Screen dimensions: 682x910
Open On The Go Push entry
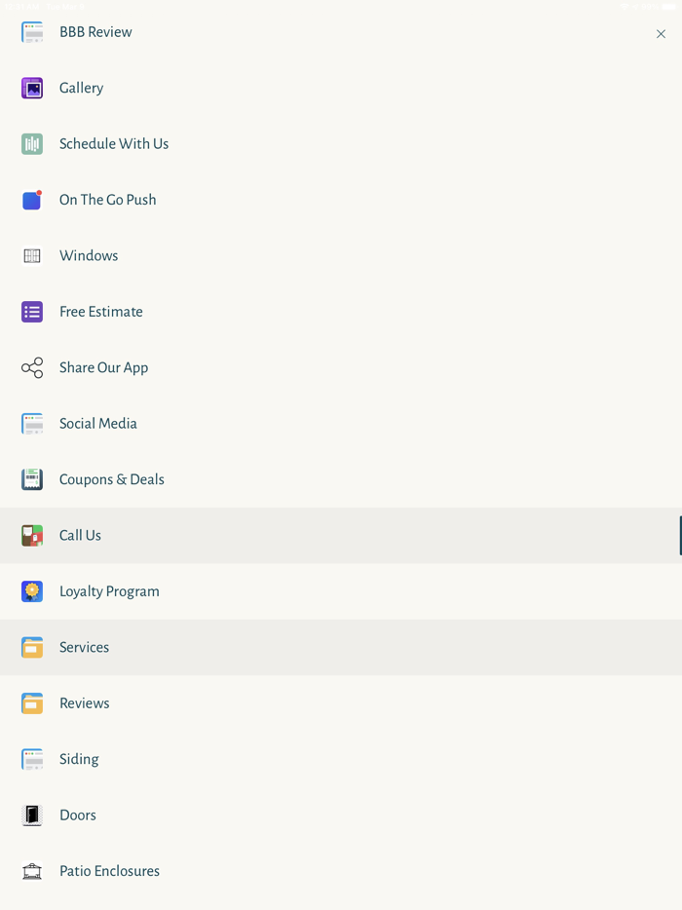(x=107, y=200)
